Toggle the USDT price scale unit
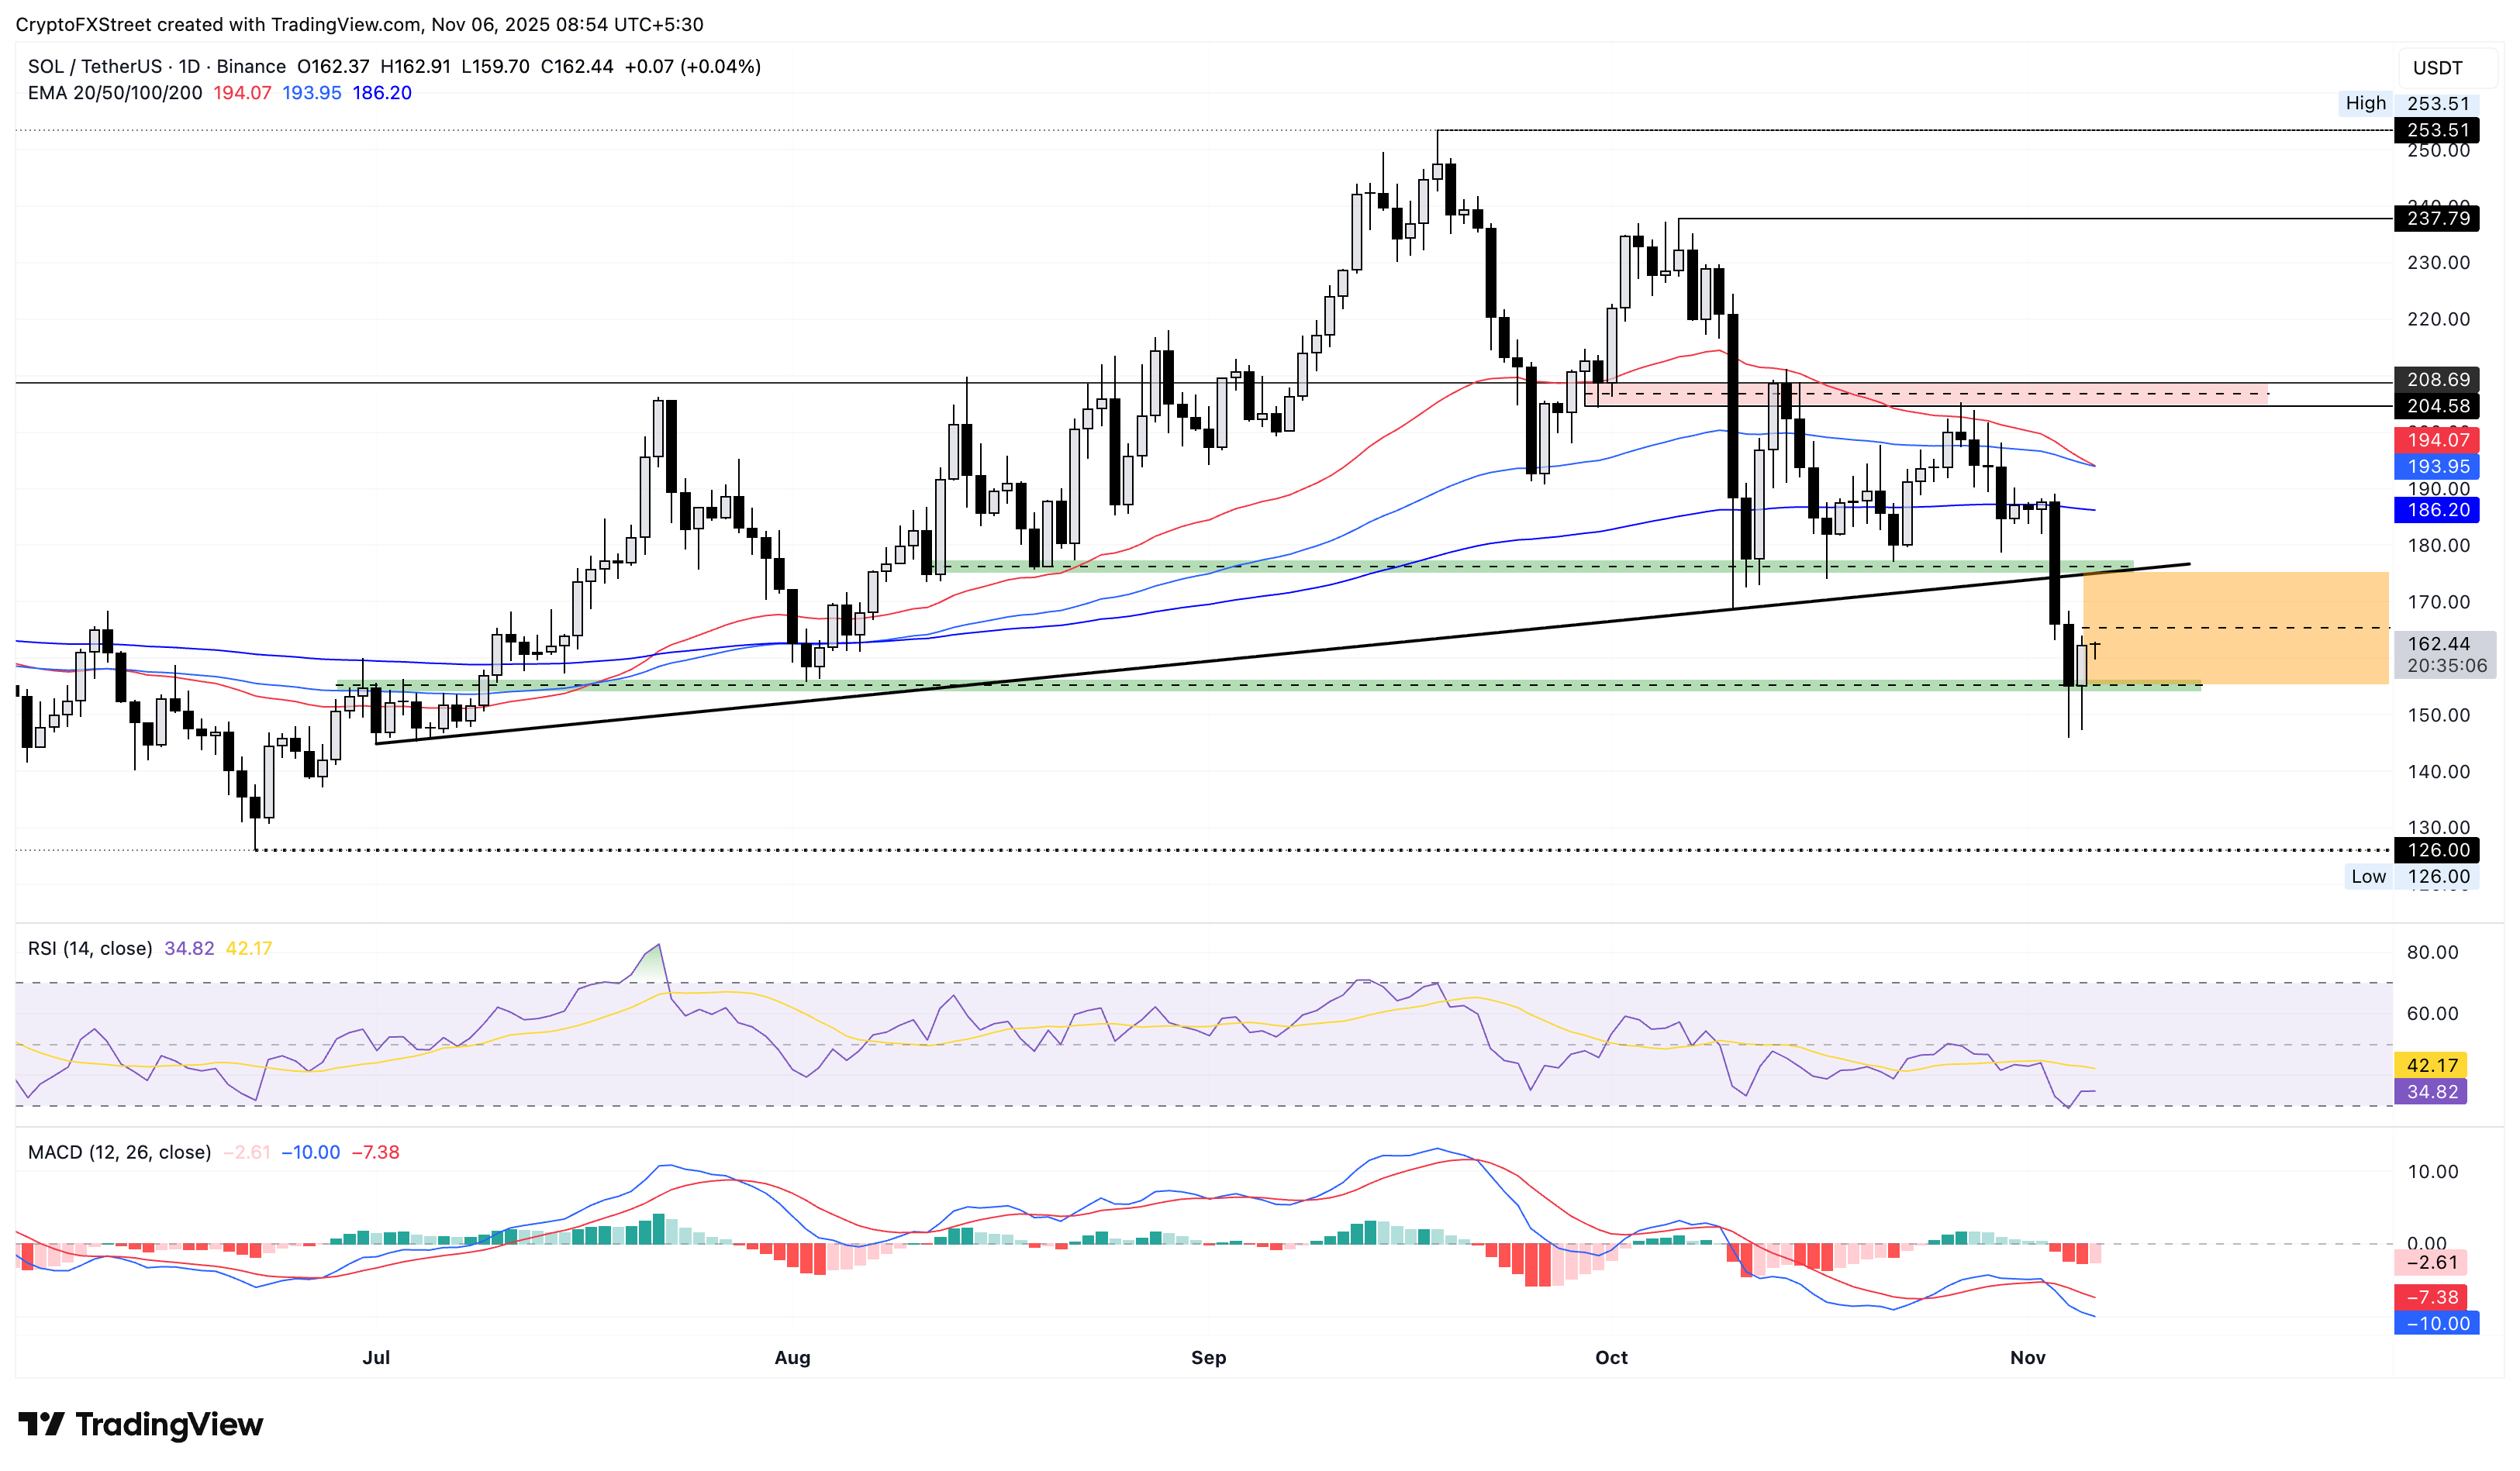The image size is (2520, 1471). click(x=2436, y=68)
